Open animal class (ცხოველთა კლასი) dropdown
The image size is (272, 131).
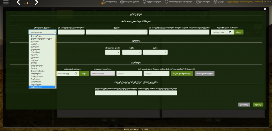[x=113, y=52]
